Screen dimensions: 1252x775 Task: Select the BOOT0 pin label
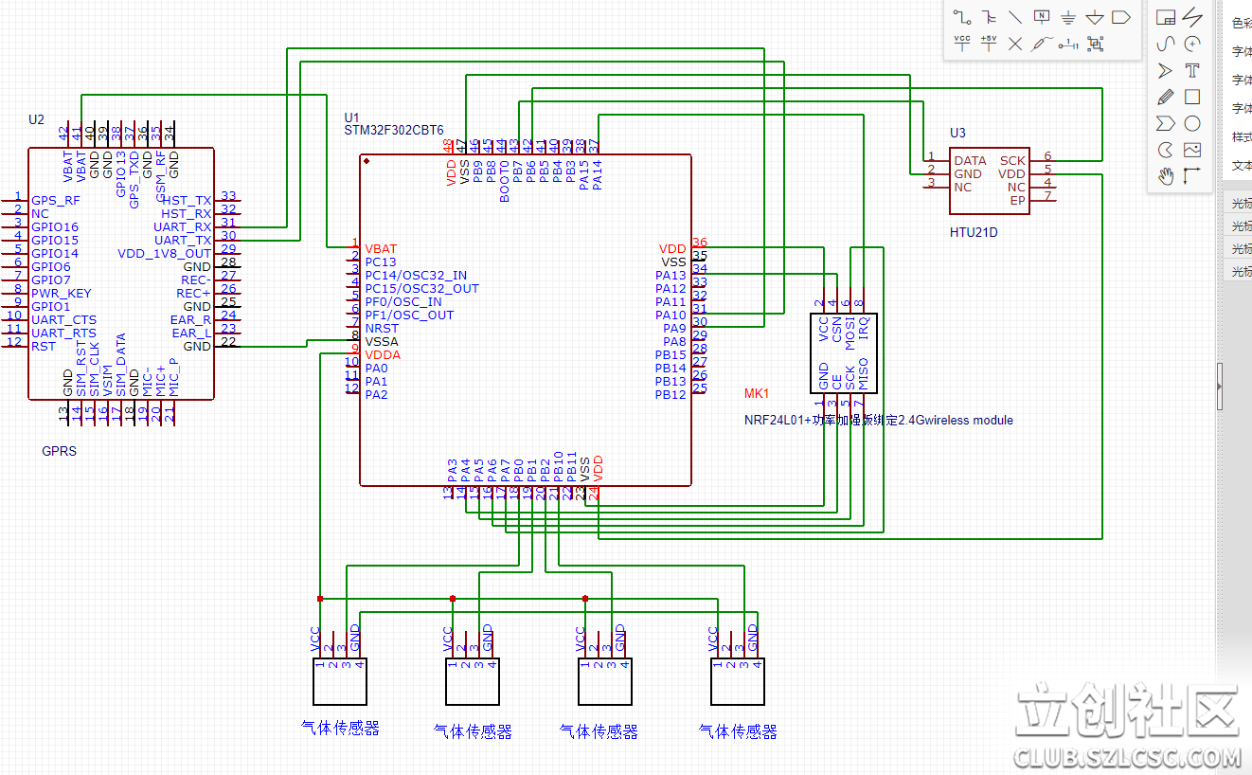[505, 181]
